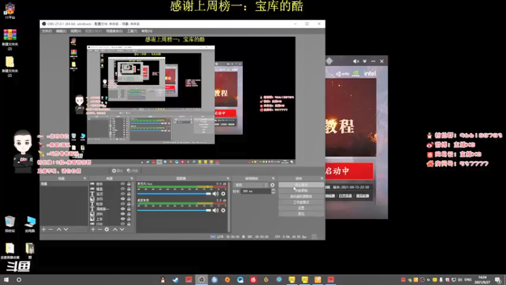Pop out the Audio Mixer dock panel
The width and height of the screenshot is (506, 285).
pos(228,179)
